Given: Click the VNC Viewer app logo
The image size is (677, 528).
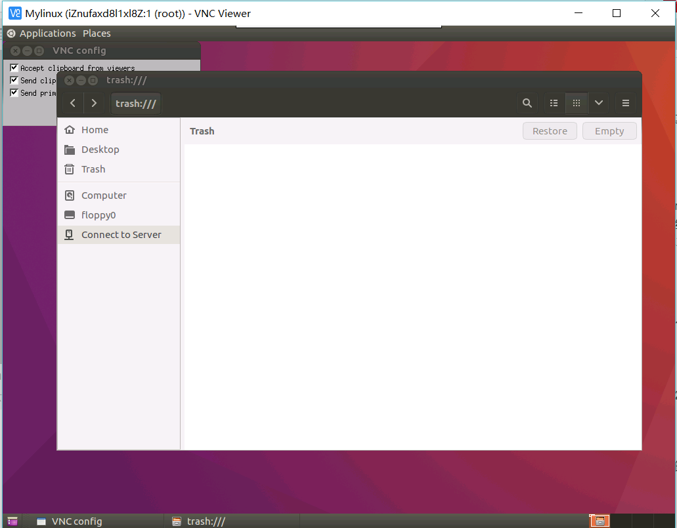Looking at the screenshot, I should coord(14,13).
